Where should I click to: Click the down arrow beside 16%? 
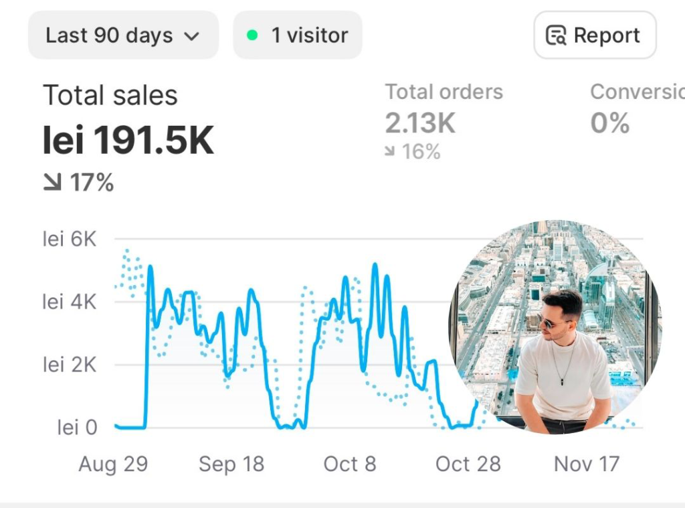(x=390, y=152)
